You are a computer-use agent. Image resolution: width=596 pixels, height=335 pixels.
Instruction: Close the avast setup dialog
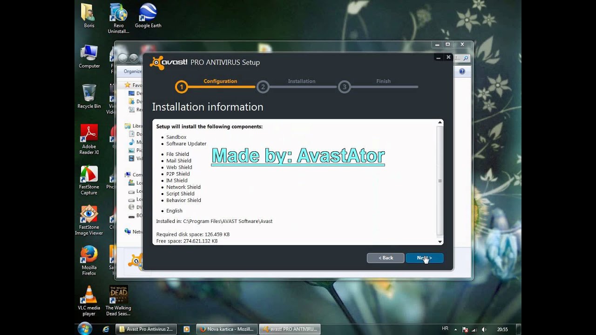448,57
